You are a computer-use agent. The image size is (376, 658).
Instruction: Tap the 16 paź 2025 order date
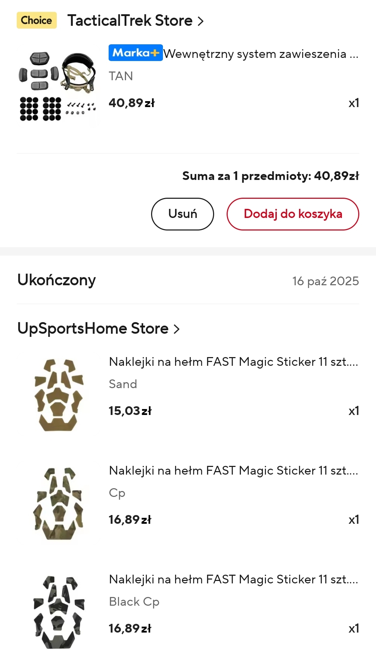(x=325, y=281)
